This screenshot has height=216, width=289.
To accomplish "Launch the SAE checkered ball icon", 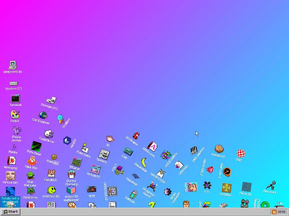I will click(x=241, y=153).
